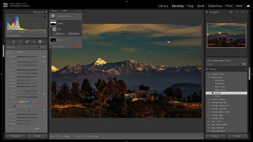The width and height of the screenshot is (253, 142).
Task: Toggle histogram shadow clipping triangle
Action: (x=8, y=17)
